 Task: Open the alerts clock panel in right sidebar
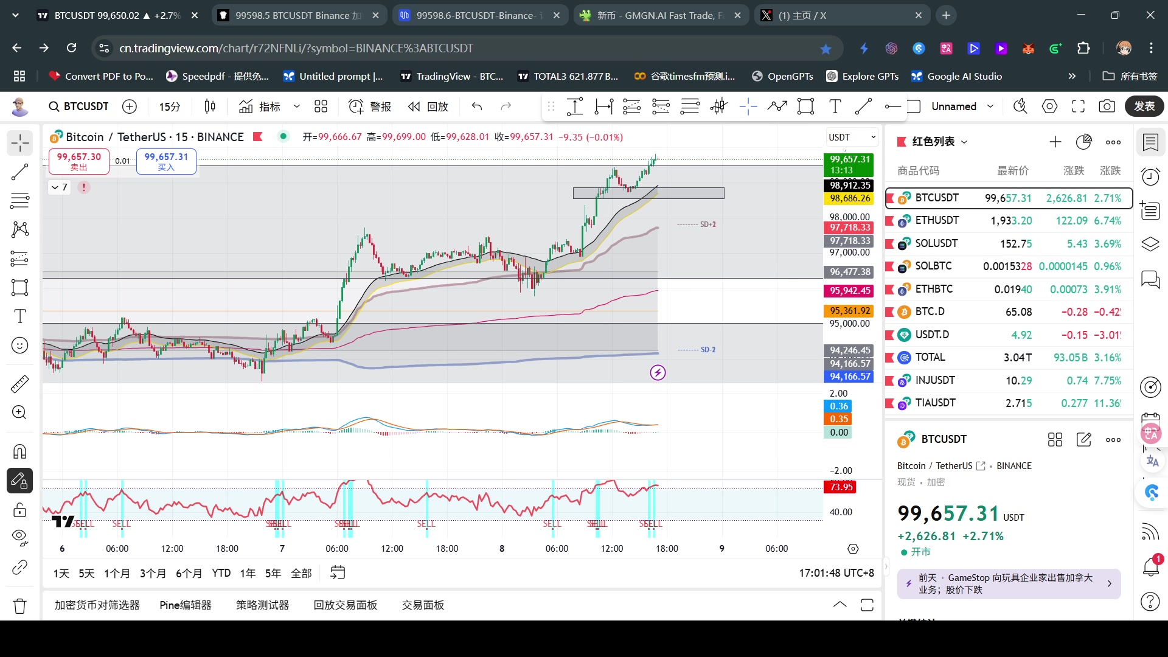pos(1150,176)
